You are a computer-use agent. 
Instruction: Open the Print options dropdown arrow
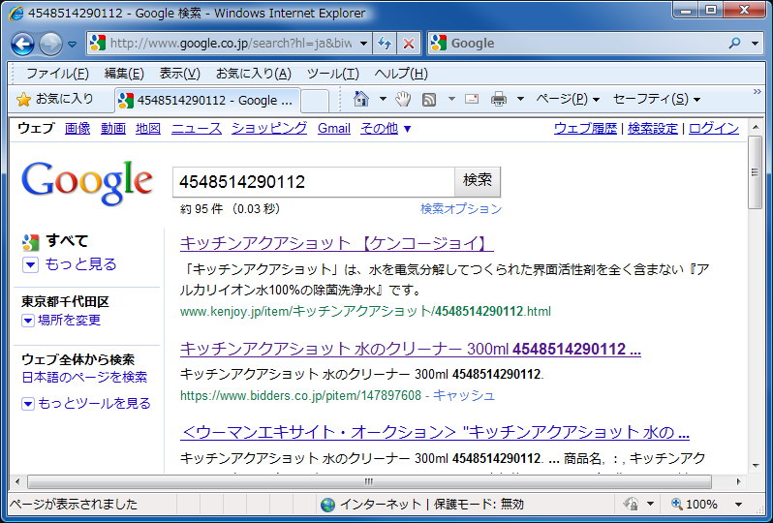pos(519,99)
